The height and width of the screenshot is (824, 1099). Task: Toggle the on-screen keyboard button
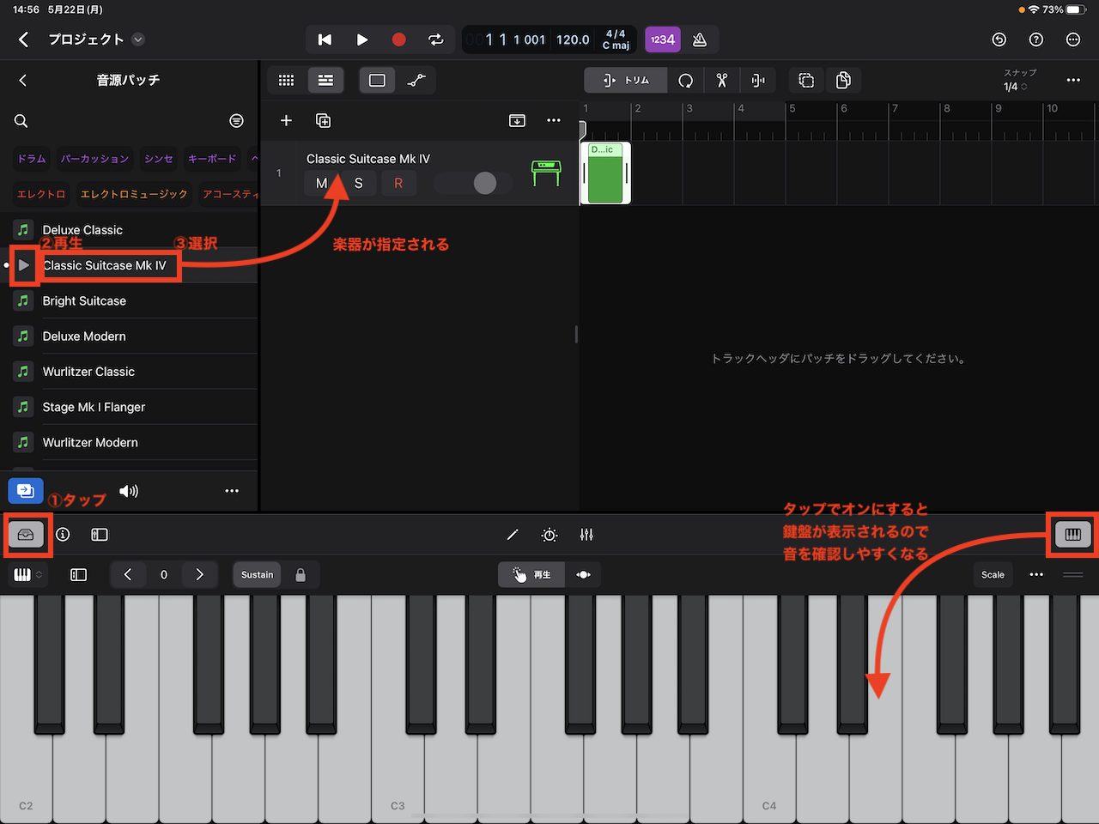click(1073, 535)
